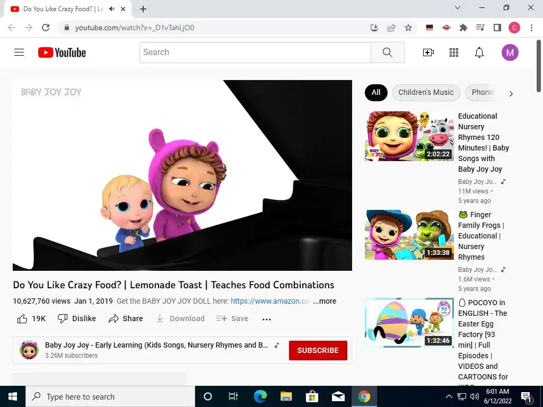Image resolution: width=543 pixels, height=407 pixels.
Task: Go back in browser history
Action: (x=12, y=28)
